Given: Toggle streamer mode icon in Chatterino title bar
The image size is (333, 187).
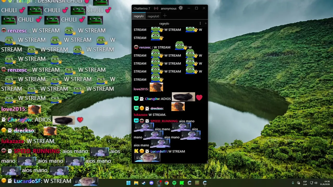Looking at the screenshot, I should 156,8.
